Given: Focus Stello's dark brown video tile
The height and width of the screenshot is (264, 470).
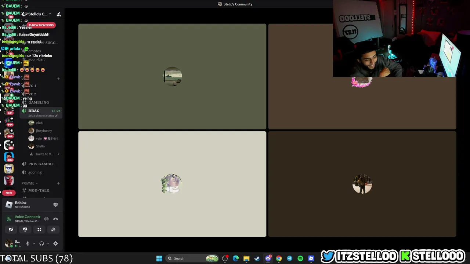Looking at the screenshot, I should [x=362, y=184].
